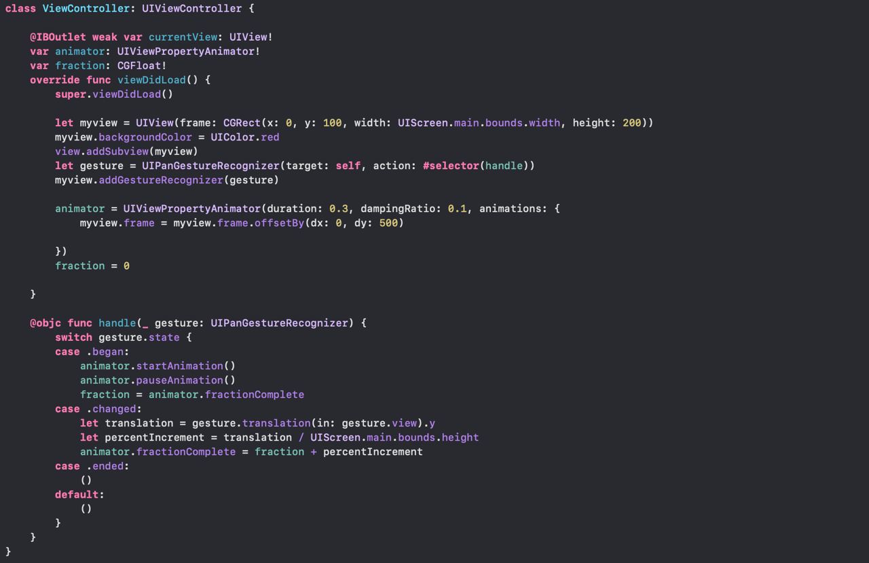
Task: Click 'percentIncrement' in its let declaration
Action: click(x=155, y=437)
